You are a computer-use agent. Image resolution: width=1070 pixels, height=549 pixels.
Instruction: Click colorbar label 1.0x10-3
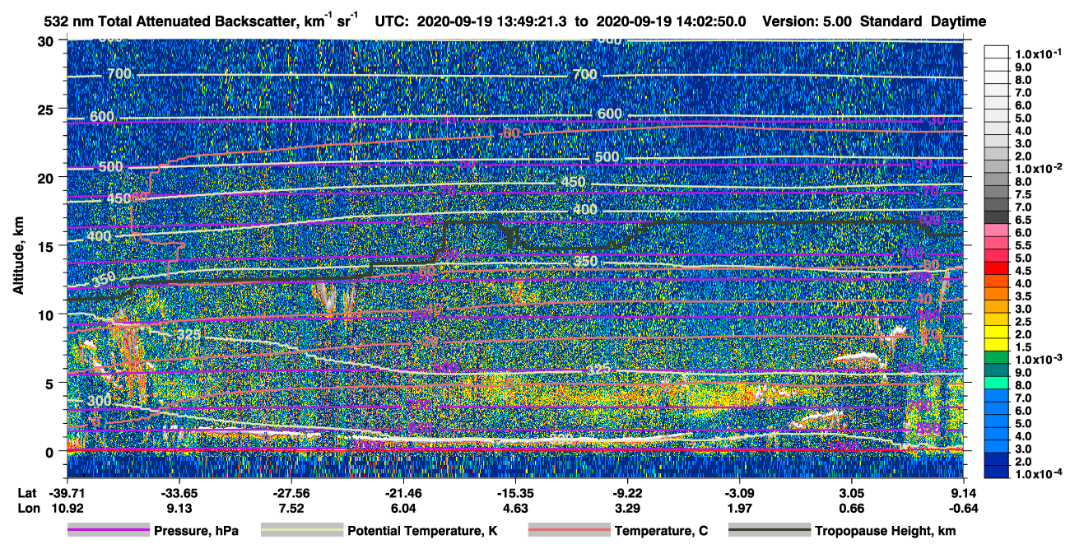(x=1038, y=358)
